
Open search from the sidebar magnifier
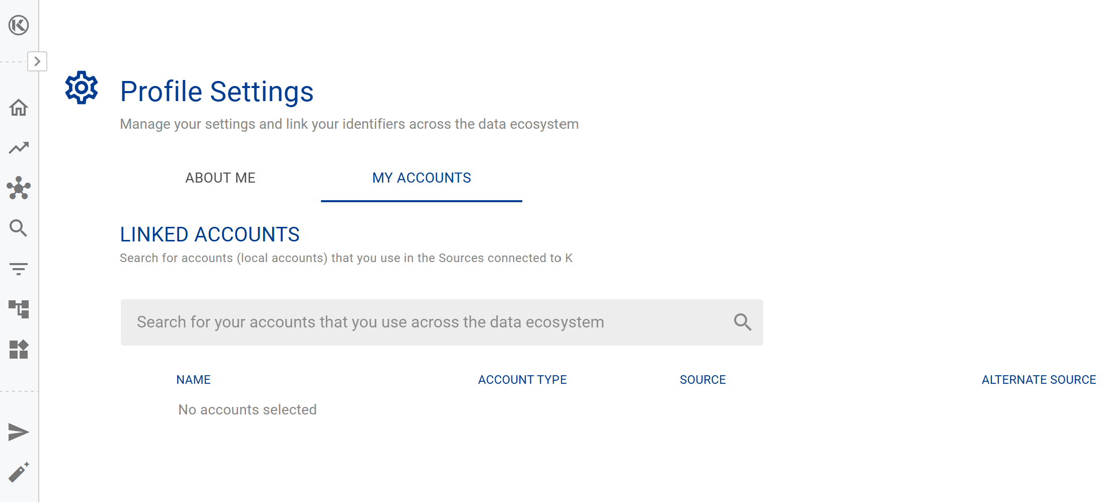pos(19,228)
